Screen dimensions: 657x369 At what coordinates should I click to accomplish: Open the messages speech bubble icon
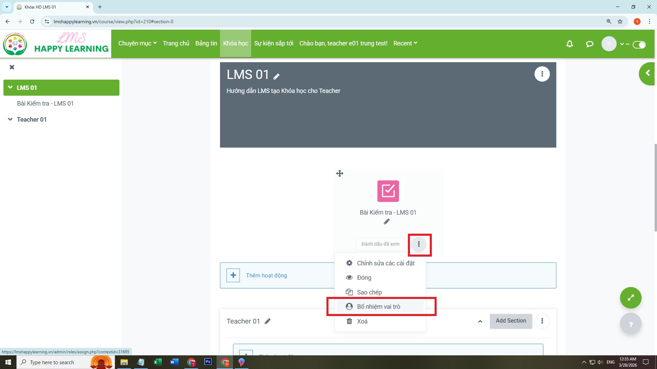pos(589,44)
